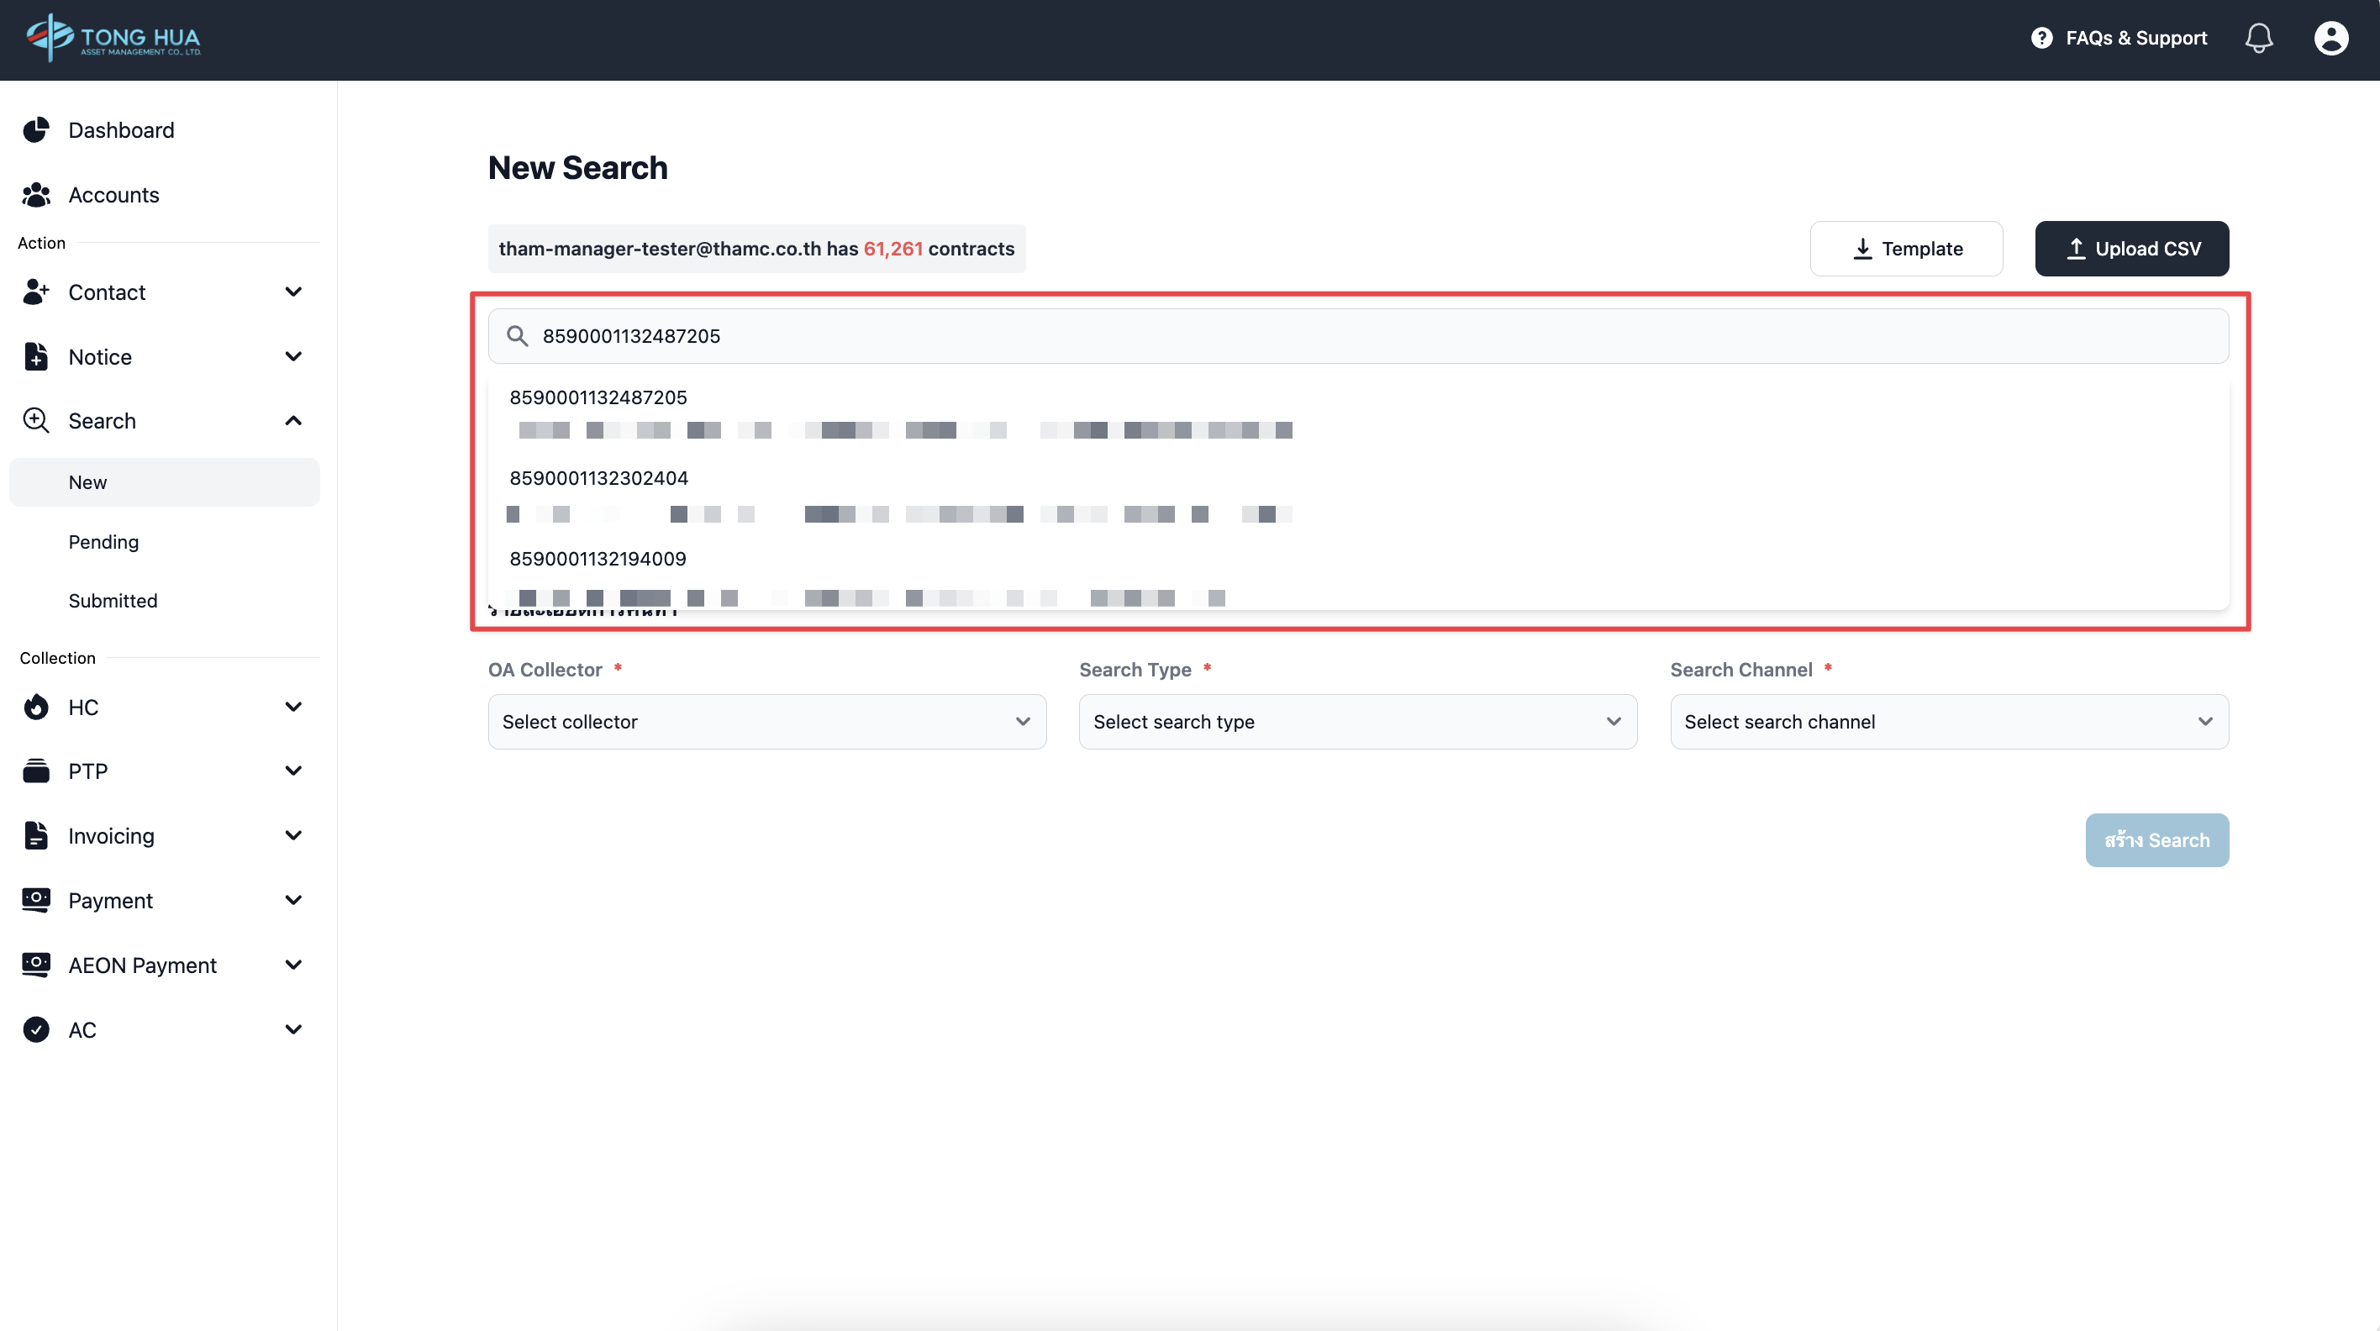Click the FAQs & Support help icon
The width and height of the screenshot is (2380, 1331).
pyautogui.click(x=2041, y=38)
